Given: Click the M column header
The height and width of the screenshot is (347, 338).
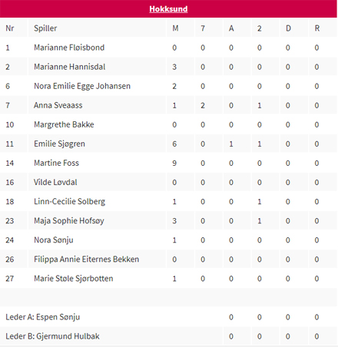Looking at the screenshot, I should pyautogui.click(x=175, y=28).
